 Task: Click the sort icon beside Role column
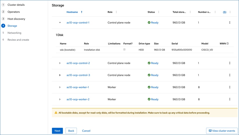click(x=116, y=12)
